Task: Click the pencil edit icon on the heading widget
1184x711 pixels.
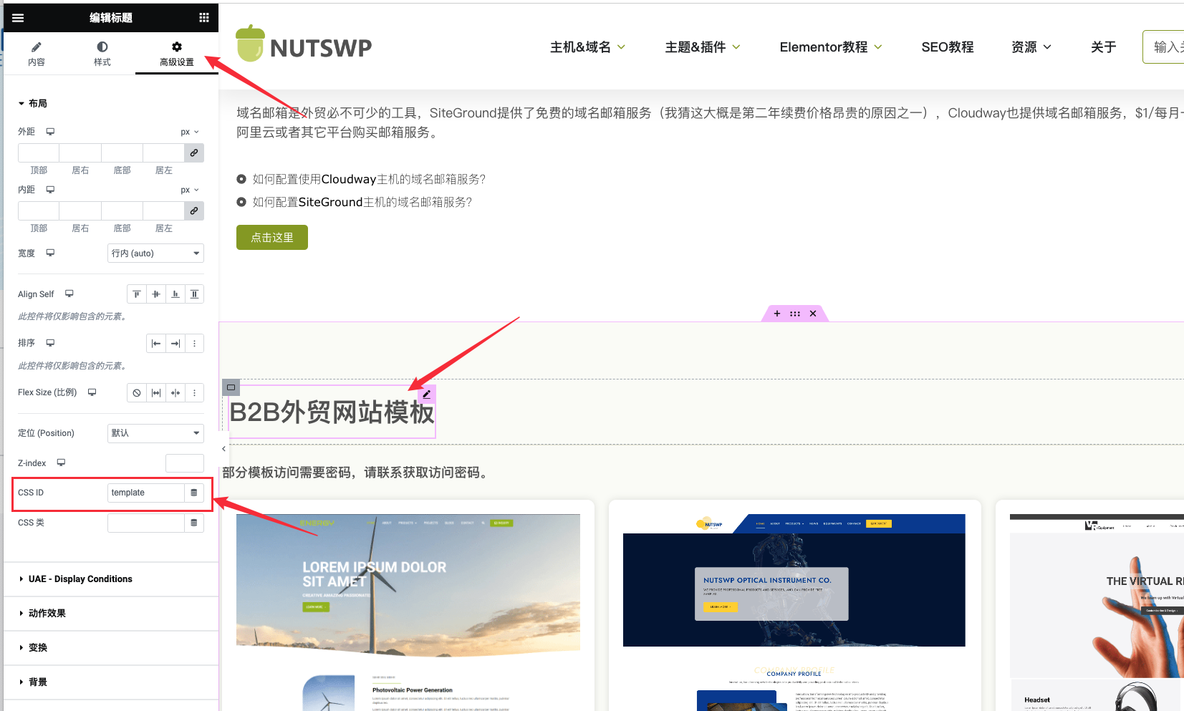Action: 426,395
